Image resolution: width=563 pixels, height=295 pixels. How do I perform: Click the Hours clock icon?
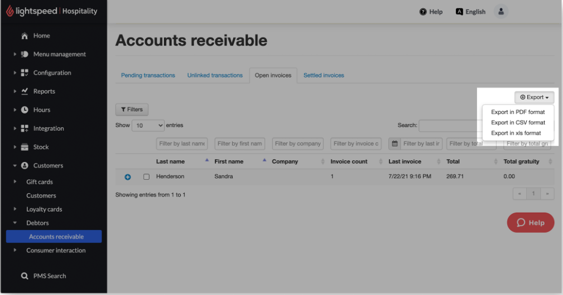25,110
